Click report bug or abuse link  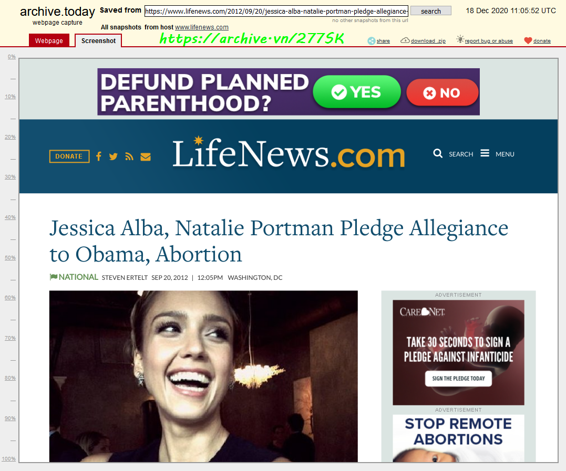(x=489, y=41)
